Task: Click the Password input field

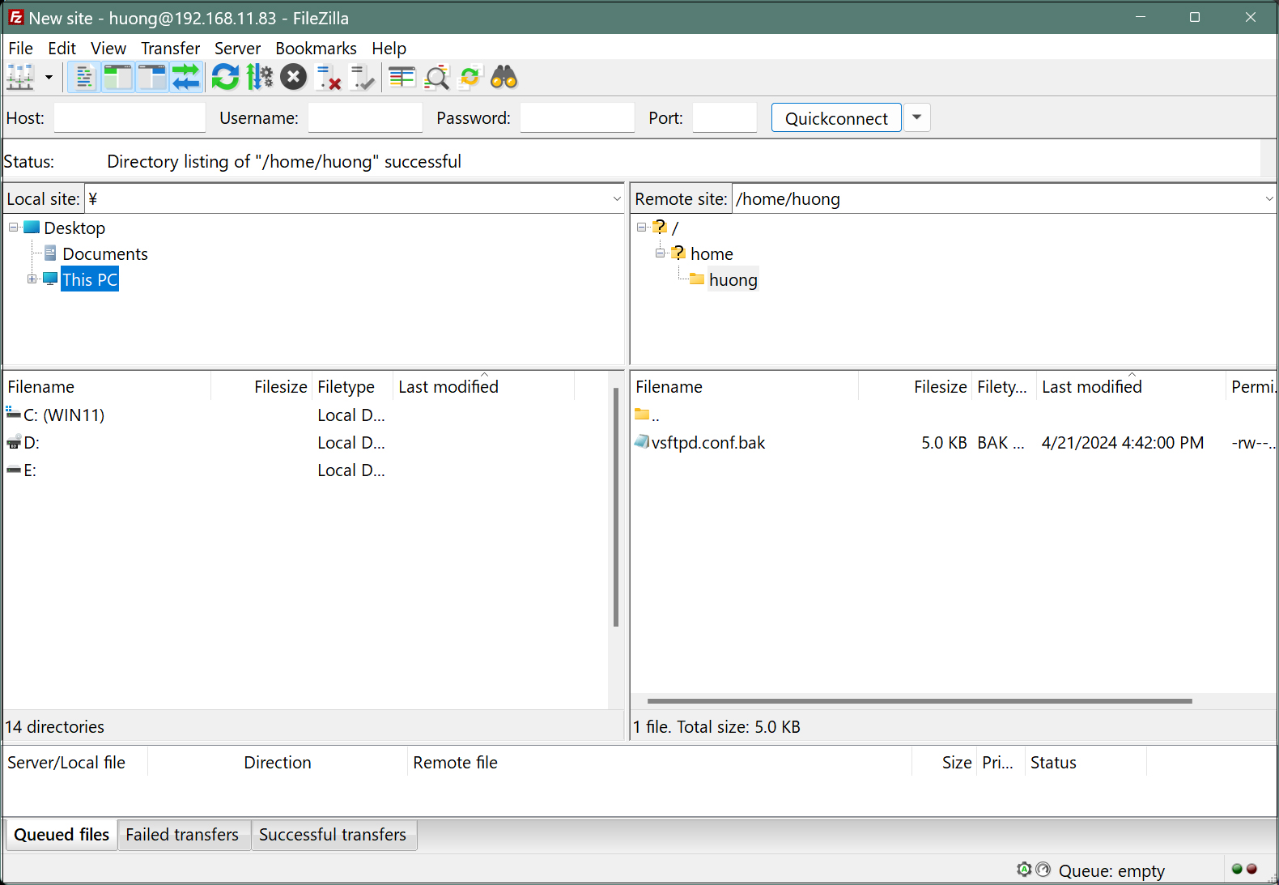Action: [577, 118]
